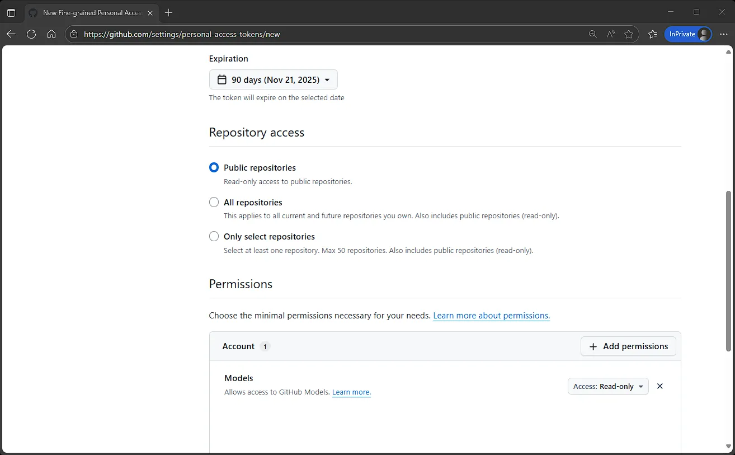This screenshot has height=455, width=735.
Task: Choose Only select repositories option
Action: coord(214,236)
